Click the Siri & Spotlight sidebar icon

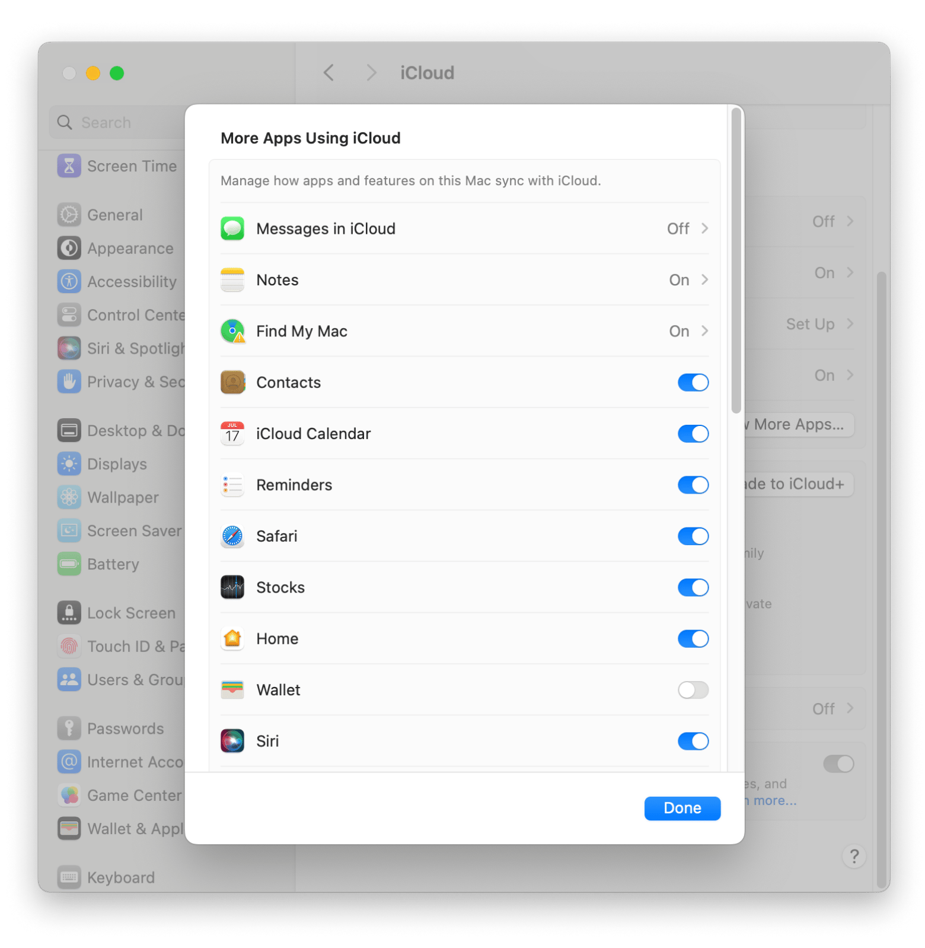69,348
